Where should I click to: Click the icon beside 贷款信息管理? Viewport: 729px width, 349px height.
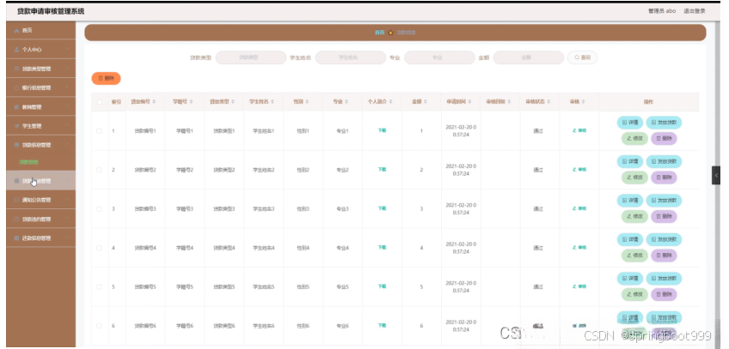[16, 145]
